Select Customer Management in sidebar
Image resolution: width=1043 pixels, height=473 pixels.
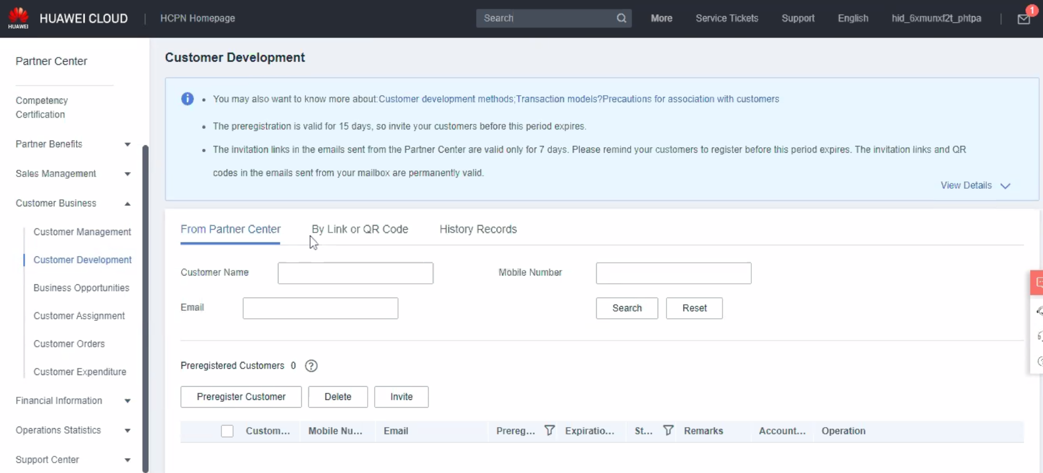tap(82, 232)
